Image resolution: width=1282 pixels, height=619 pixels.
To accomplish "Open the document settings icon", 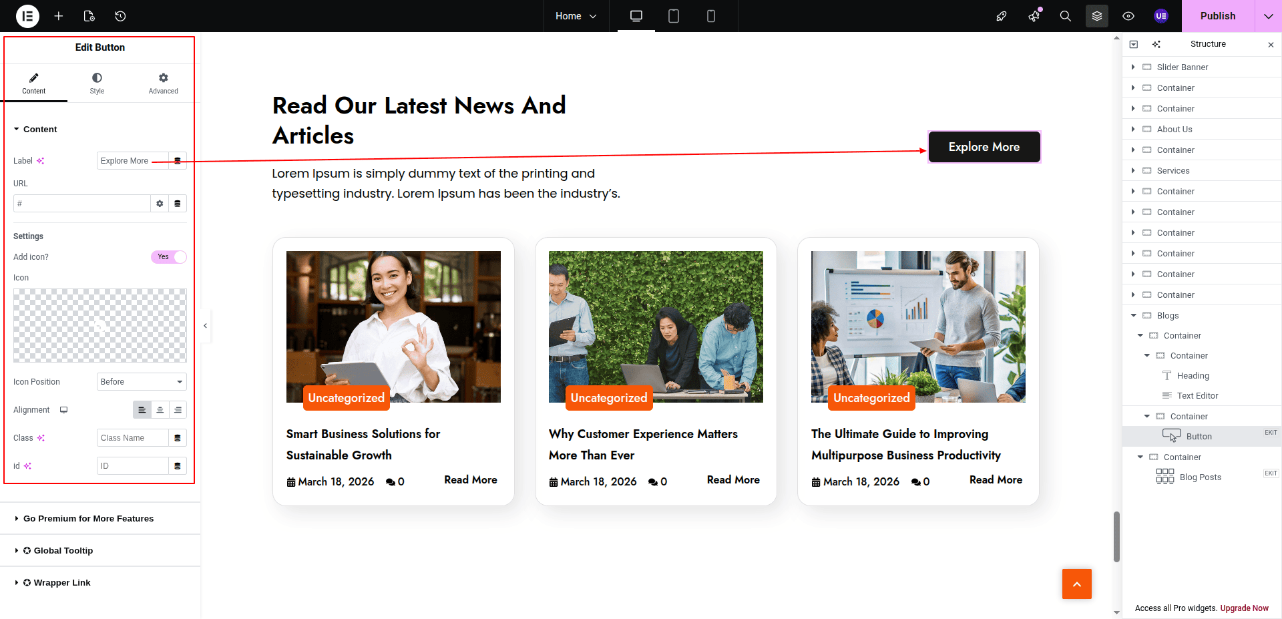I will click(89, 16).
